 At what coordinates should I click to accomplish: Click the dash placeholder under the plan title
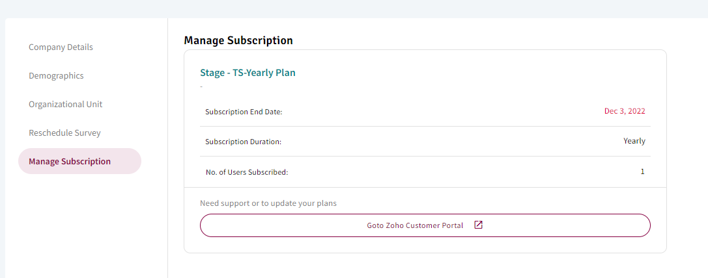coord(201,86)
